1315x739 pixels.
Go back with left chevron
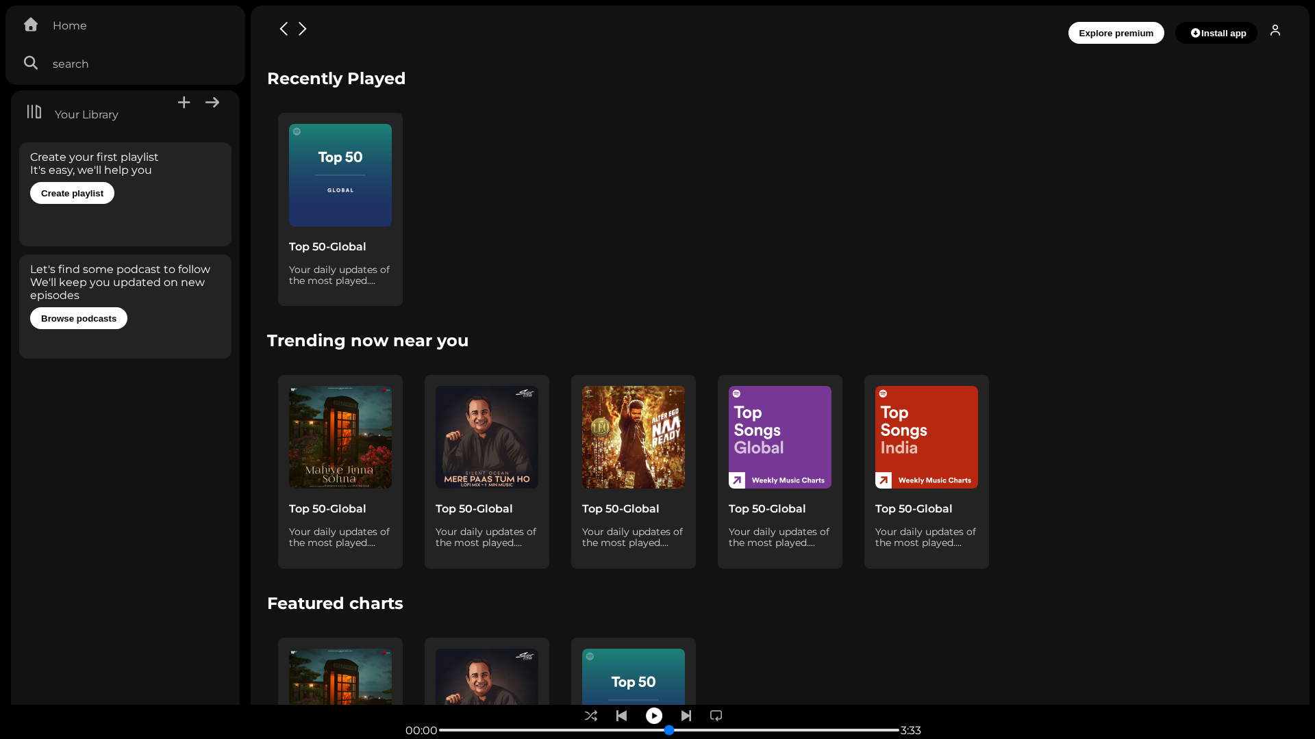pos(284,29)
